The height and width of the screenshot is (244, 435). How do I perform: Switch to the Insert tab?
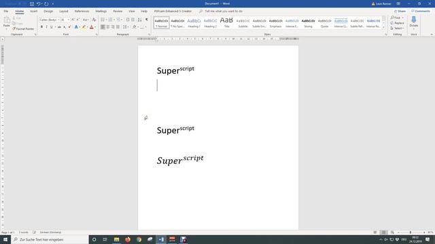tap(33, 12)
